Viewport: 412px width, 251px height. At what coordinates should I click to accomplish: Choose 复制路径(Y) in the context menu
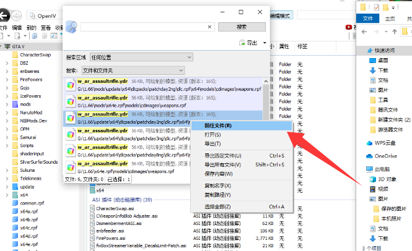pyautogui.click(x=242, y=195)
